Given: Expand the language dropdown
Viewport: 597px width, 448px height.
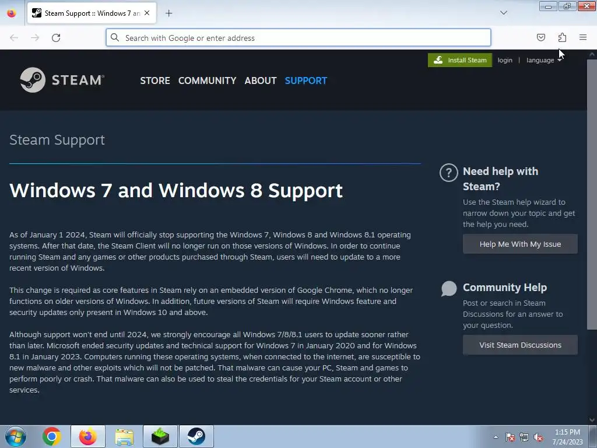Looking at the screenshot, I should 544,60.
